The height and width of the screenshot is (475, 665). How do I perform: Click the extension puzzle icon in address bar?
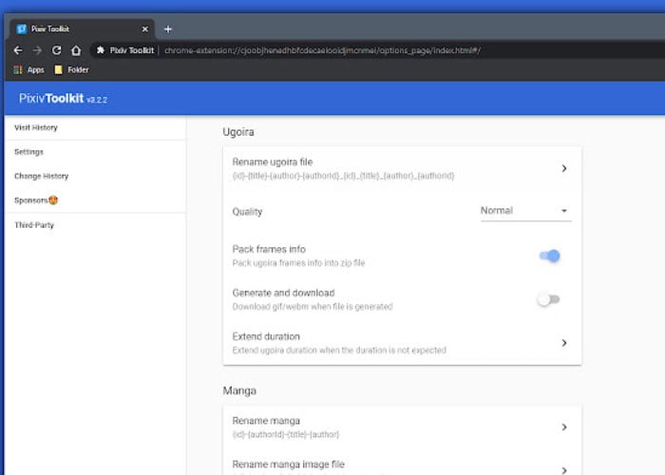(101, 50)
